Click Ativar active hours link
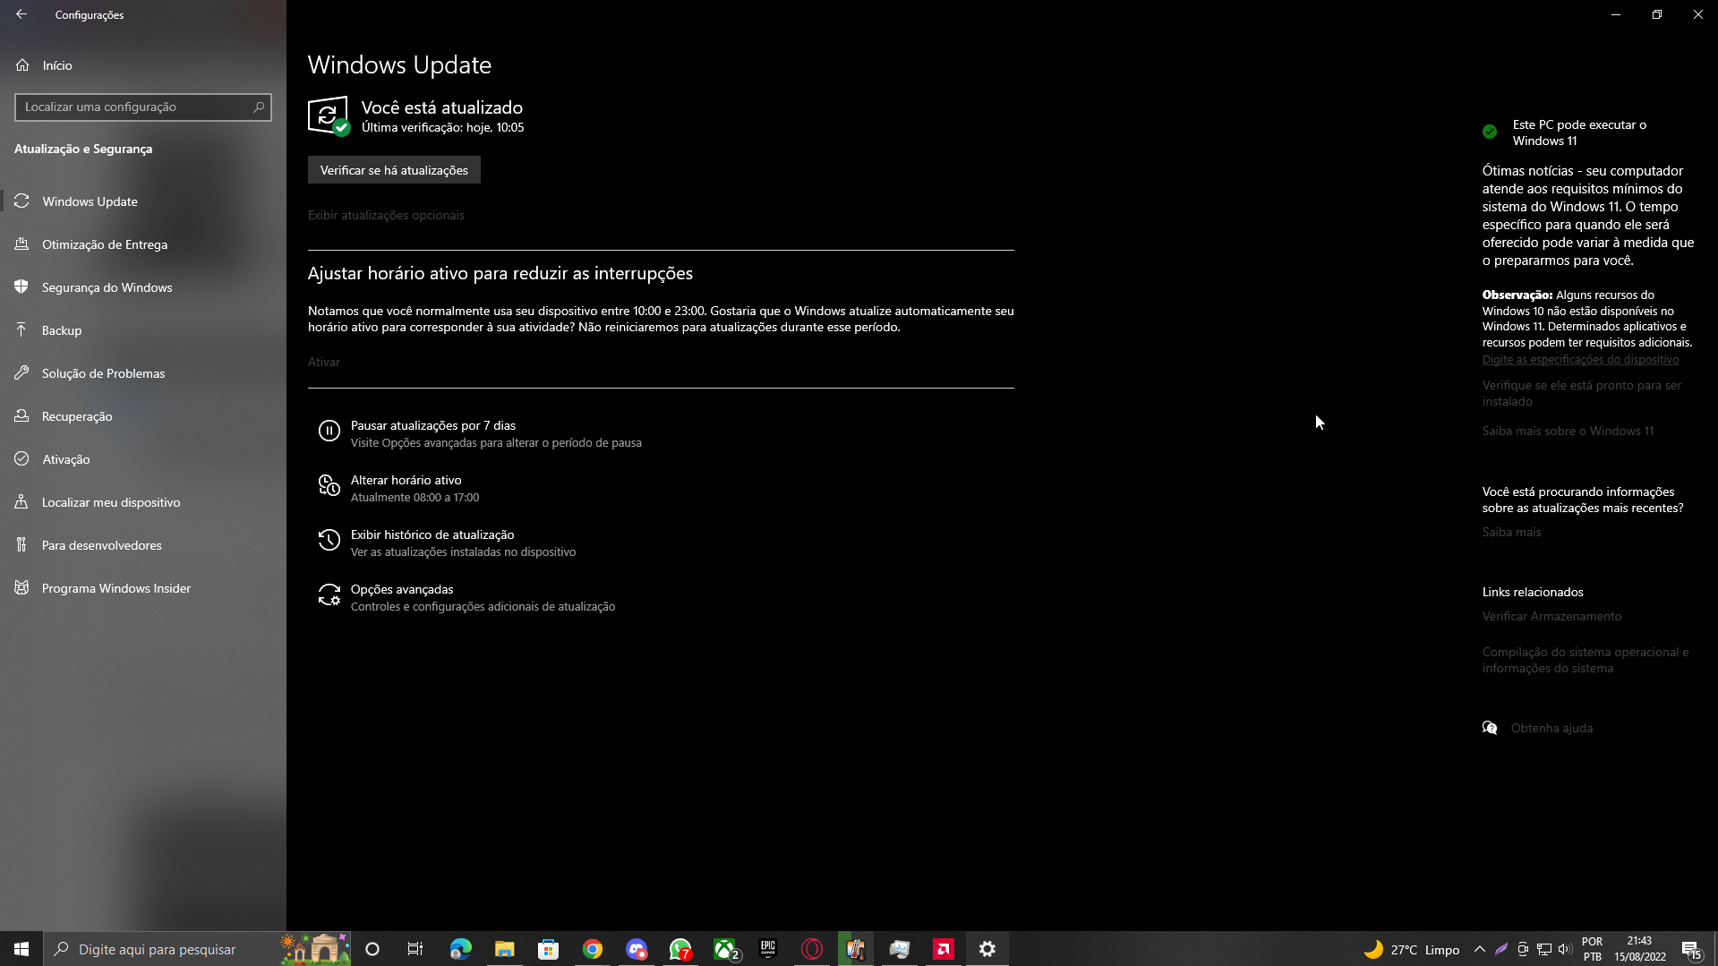Image resolution: width=1718 pixels, height=966 pixels. click(324, 362)
